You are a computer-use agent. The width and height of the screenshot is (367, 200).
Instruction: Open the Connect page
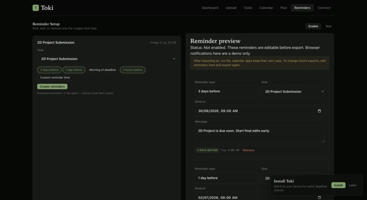[324, 8]
